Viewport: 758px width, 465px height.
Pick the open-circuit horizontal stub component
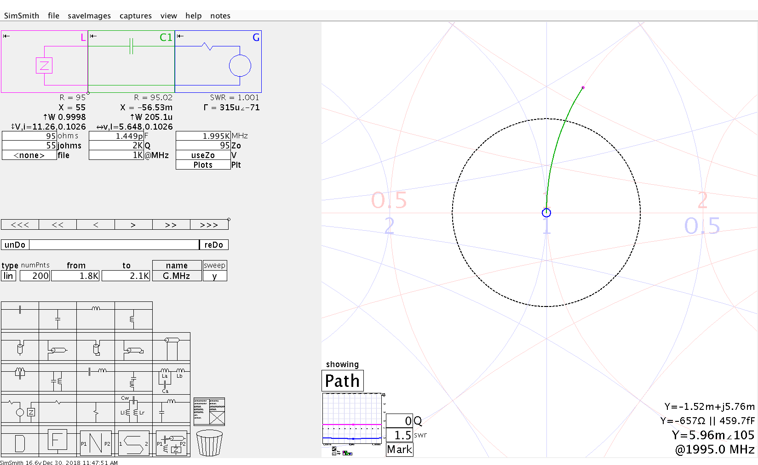click(57, 347)
